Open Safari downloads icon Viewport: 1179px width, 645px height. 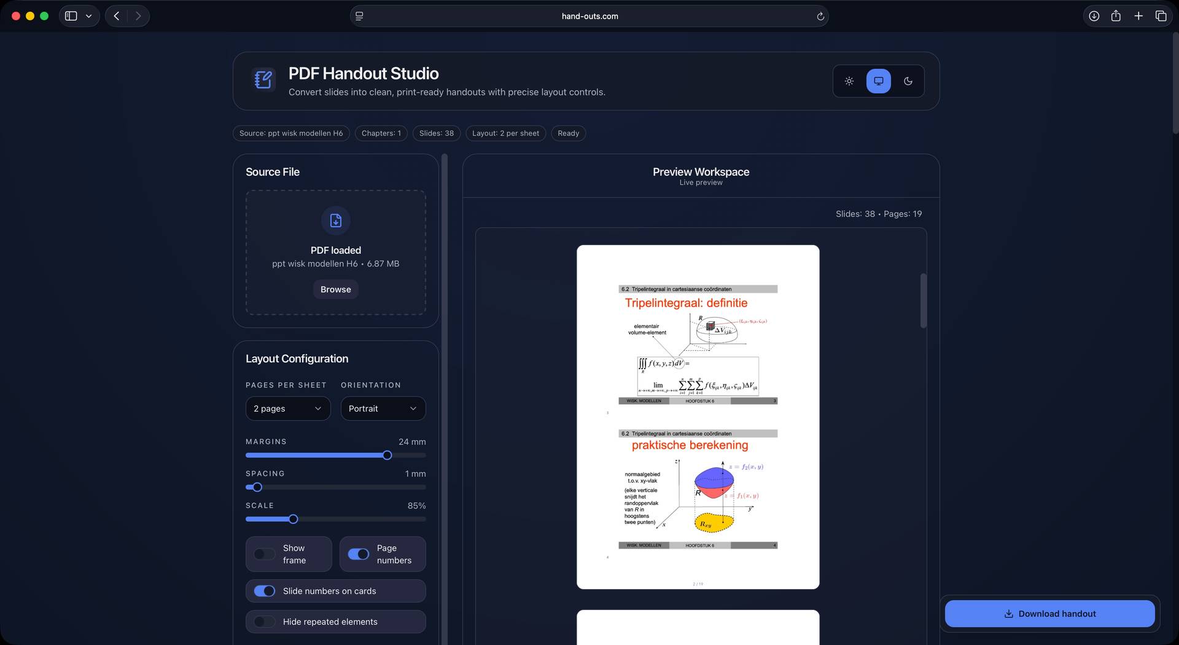click(x=1094, y=16)
